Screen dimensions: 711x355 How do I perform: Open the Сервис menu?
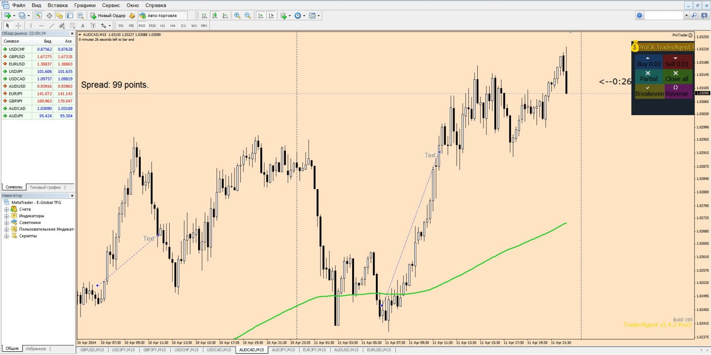(x=111, y=5)
